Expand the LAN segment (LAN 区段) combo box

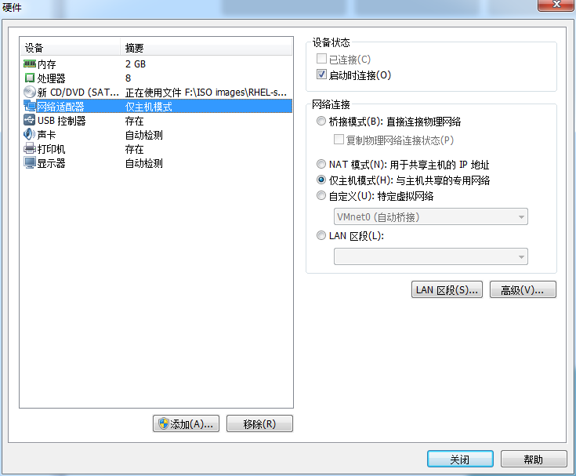click(430, 256)
